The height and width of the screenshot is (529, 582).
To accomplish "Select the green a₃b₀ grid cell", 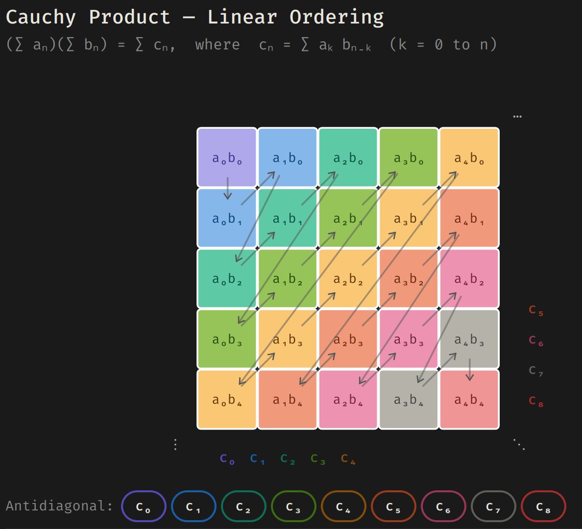I will [x=409, y=158].
